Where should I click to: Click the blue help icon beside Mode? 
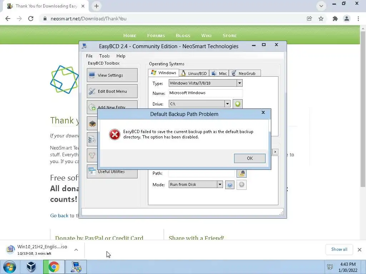[x=230, y=185]
